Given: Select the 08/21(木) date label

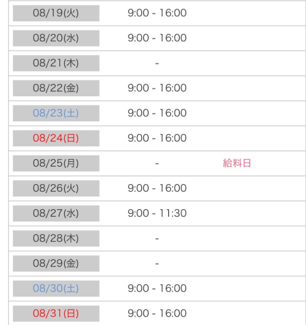Looking at the screenshot, I should coord(56,63).
